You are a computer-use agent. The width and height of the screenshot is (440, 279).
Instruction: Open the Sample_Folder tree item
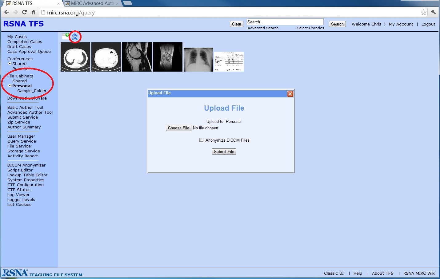click(32, 91)
